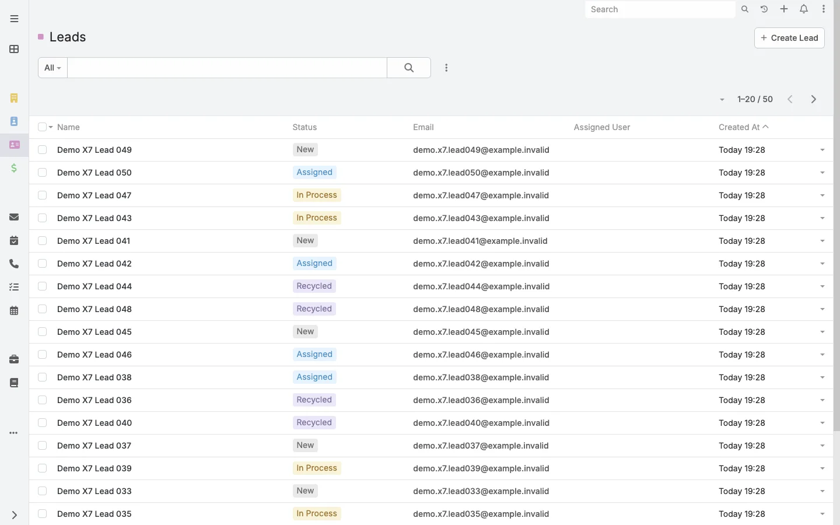The image size is (840, 525).
Task: Open the hamburger navigation menu
Action: [x=14, y=19]
